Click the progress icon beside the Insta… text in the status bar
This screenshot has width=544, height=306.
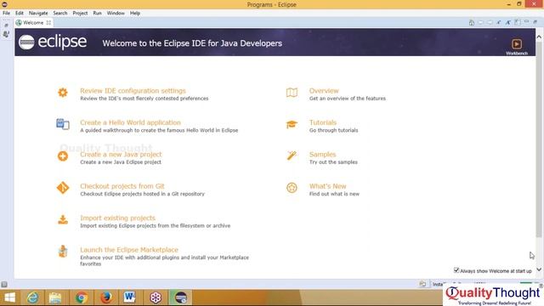tap(422, 284)
